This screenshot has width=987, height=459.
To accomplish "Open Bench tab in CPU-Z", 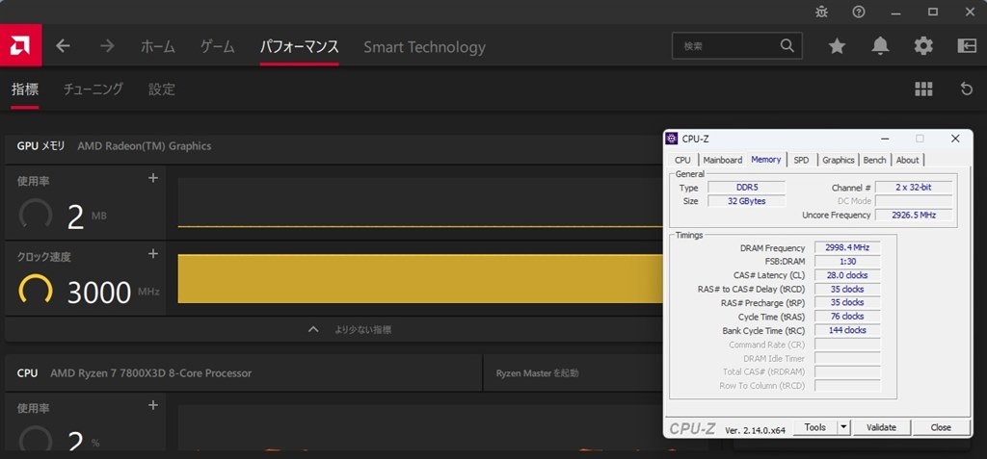I will coord(874,160).
